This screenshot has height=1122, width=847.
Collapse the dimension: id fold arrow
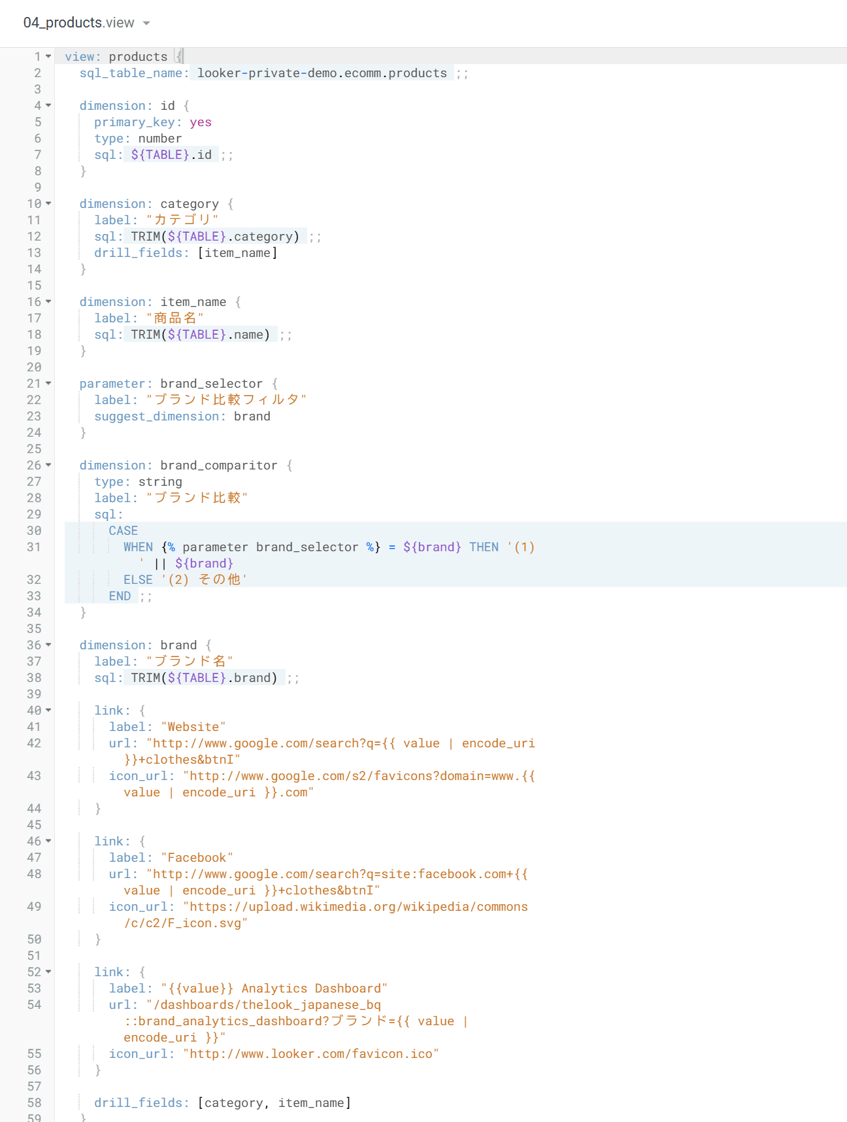(48, 106)
